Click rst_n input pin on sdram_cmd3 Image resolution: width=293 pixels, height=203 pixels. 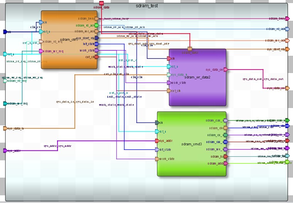(x=157, y=131)
